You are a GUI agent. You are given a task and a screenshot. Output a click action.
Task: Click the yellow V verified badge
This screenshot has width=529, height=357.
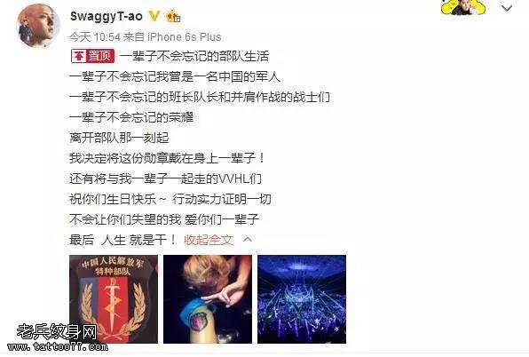pos(154,15)
